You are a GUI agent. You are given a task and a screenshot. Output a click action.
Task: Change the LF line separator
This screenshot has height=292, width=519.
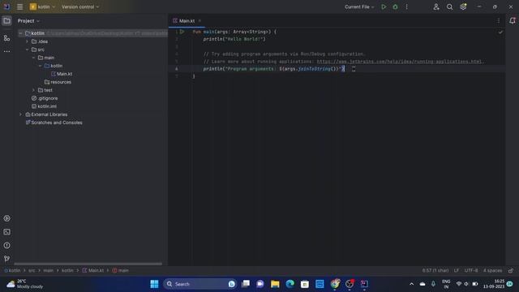(x=457, y=270)
